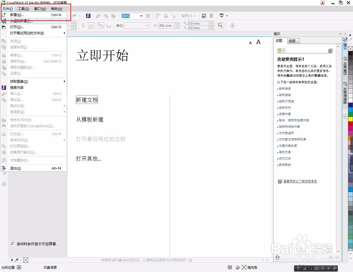Click the import icon in the toolbar

(98, 16)
